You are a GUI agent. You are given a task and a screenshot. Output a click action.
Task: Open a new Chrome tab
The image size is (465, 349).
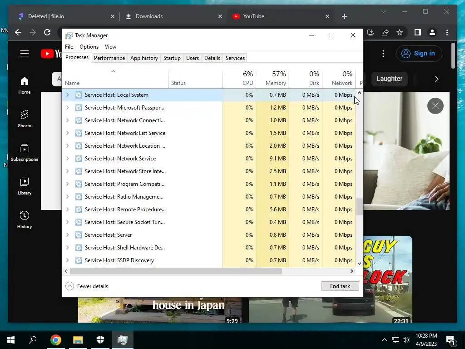click(344, 16)
